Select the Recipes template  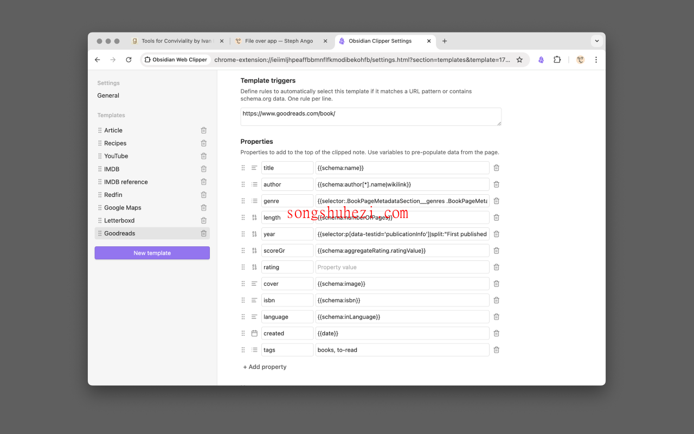point(152,143)
